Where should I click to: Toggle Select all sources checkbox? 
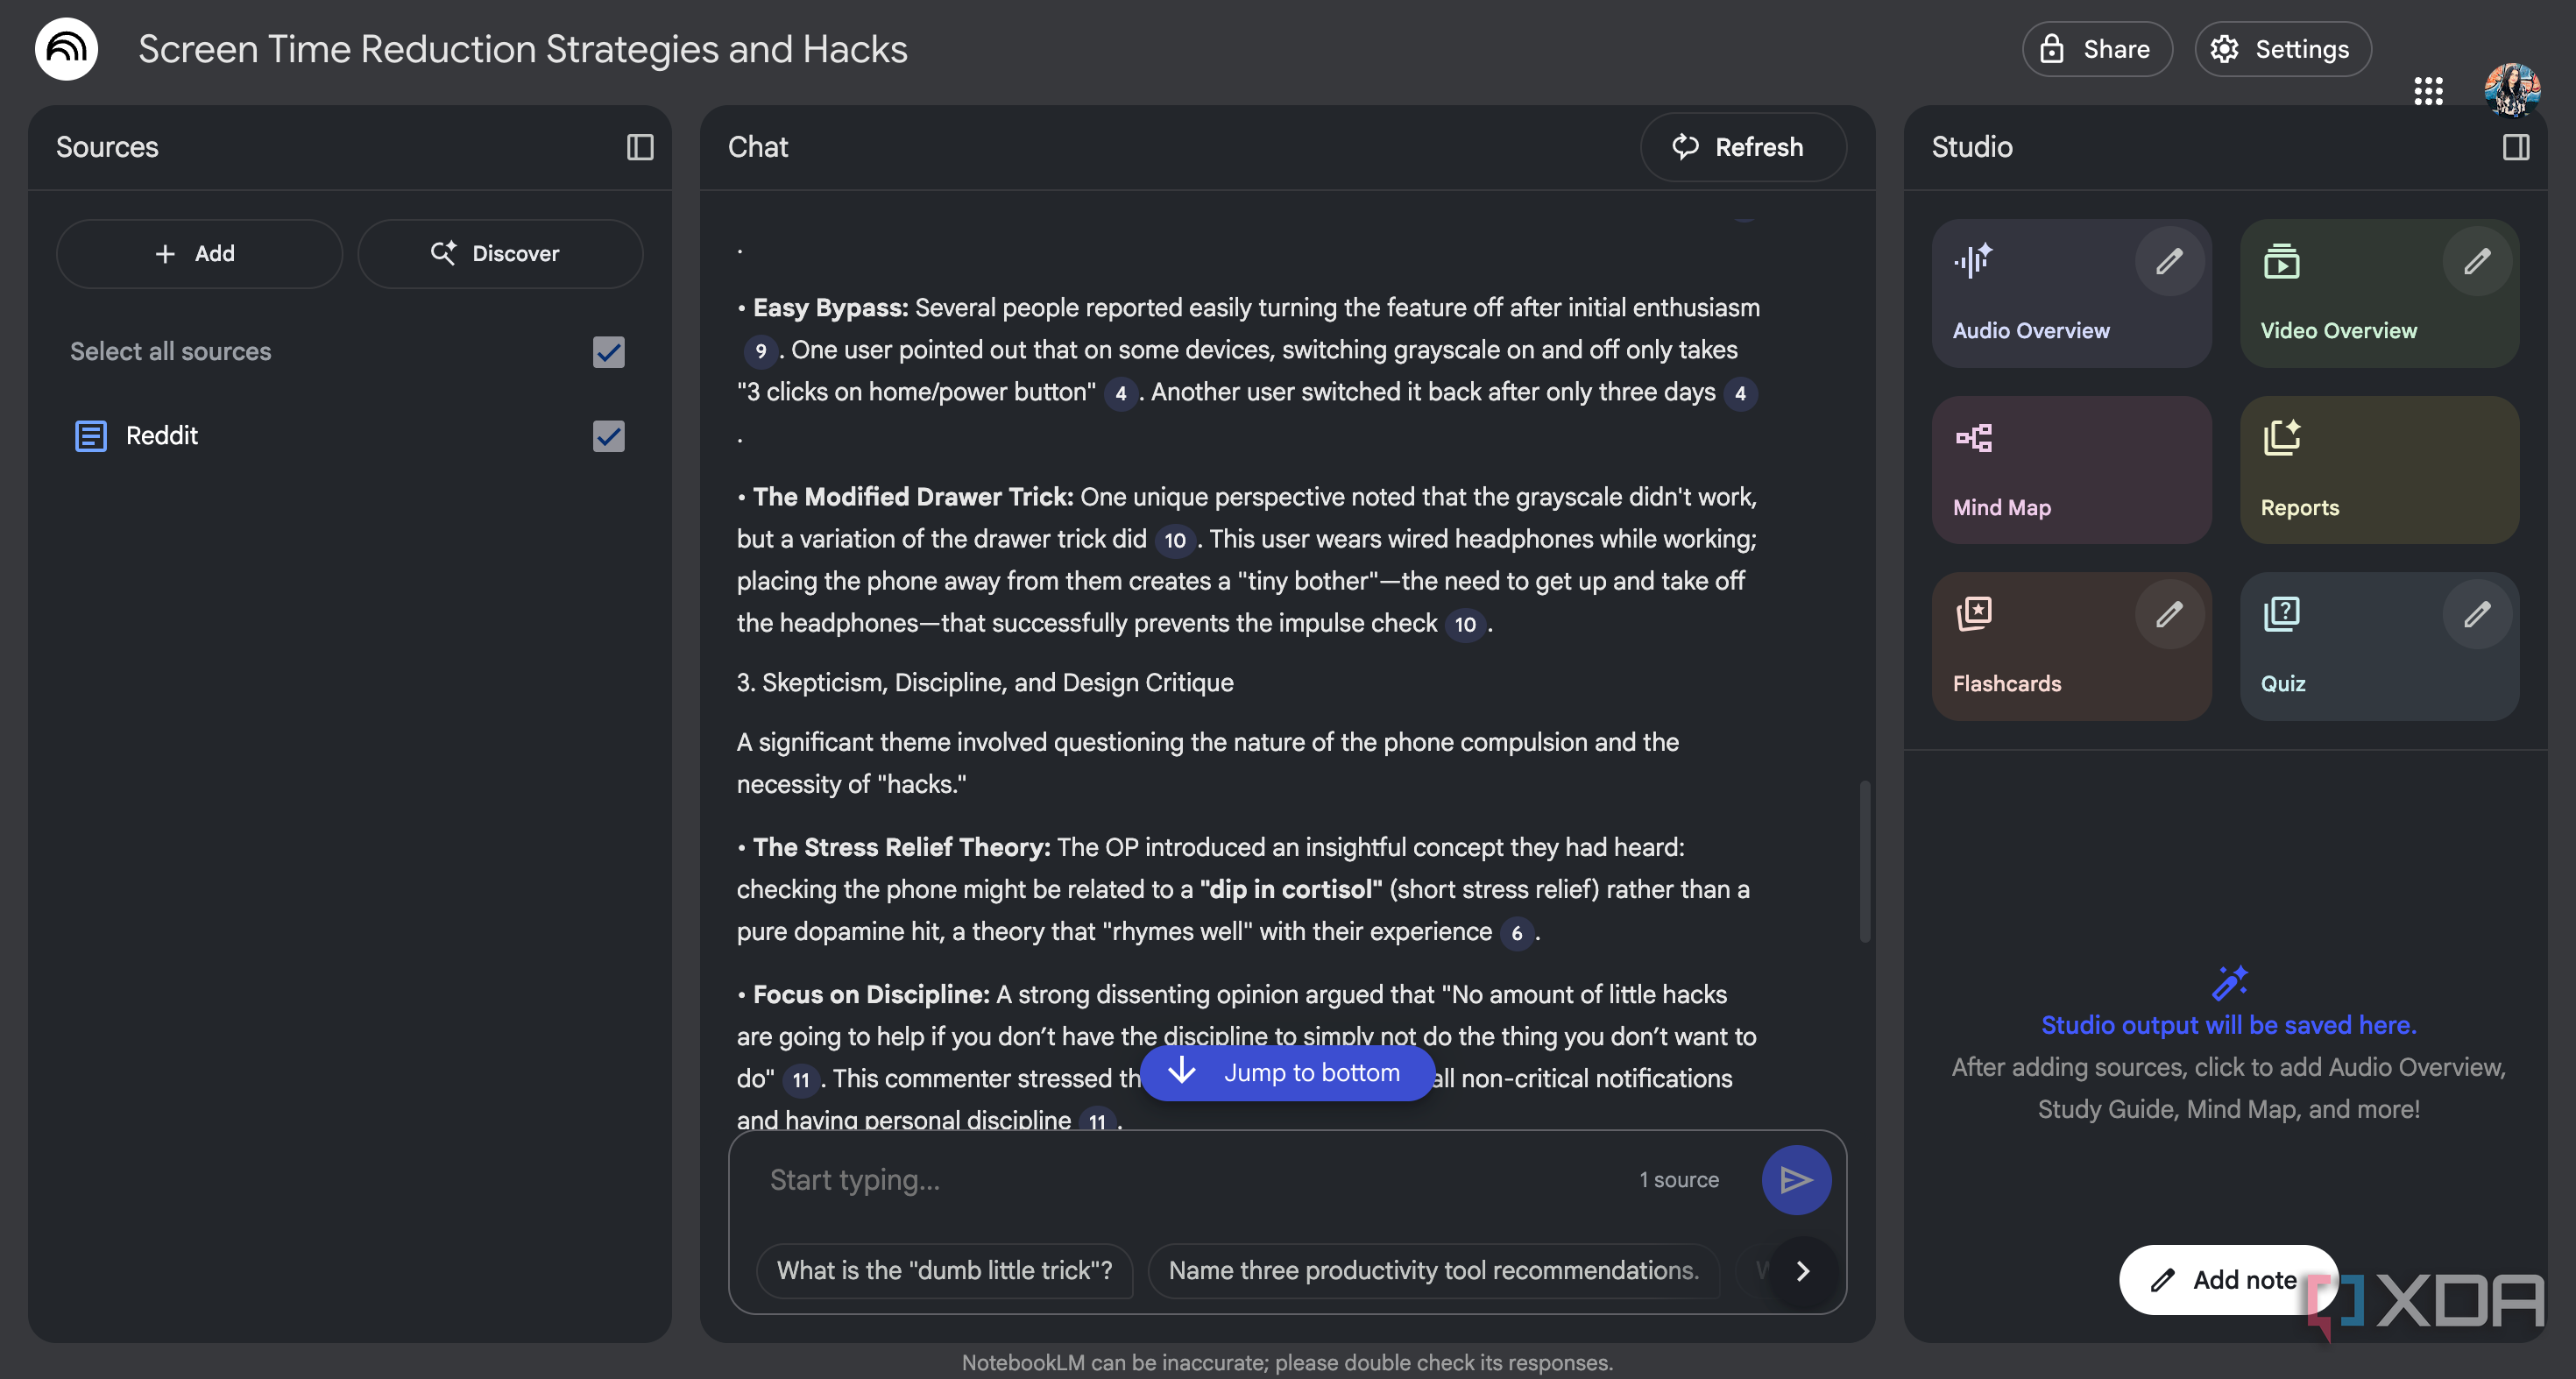pos(608,352)
